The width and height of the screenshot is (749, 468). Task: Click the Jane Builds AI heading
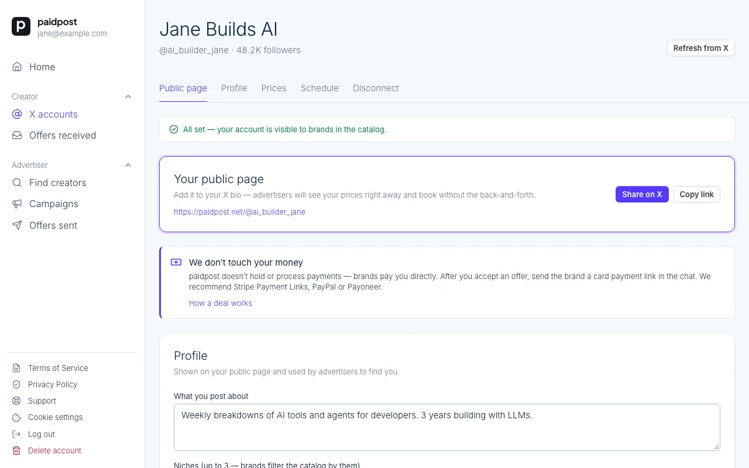click(x=218, y=29)
